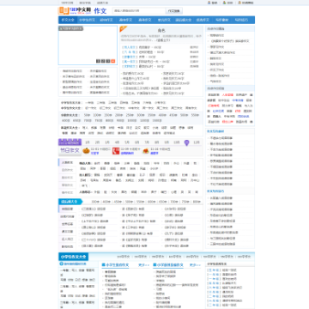The height and width of the screenshot is (309, 309).
Task: Click the 小学生作文大全 blue section heading
Action: tap(74, 257)
